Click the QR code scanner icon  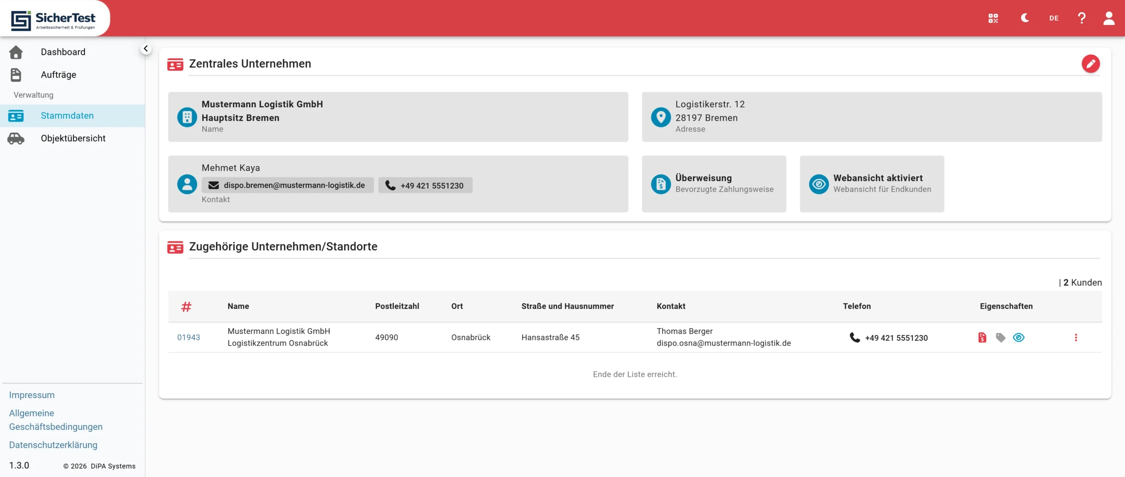click(x=993, y=18)
